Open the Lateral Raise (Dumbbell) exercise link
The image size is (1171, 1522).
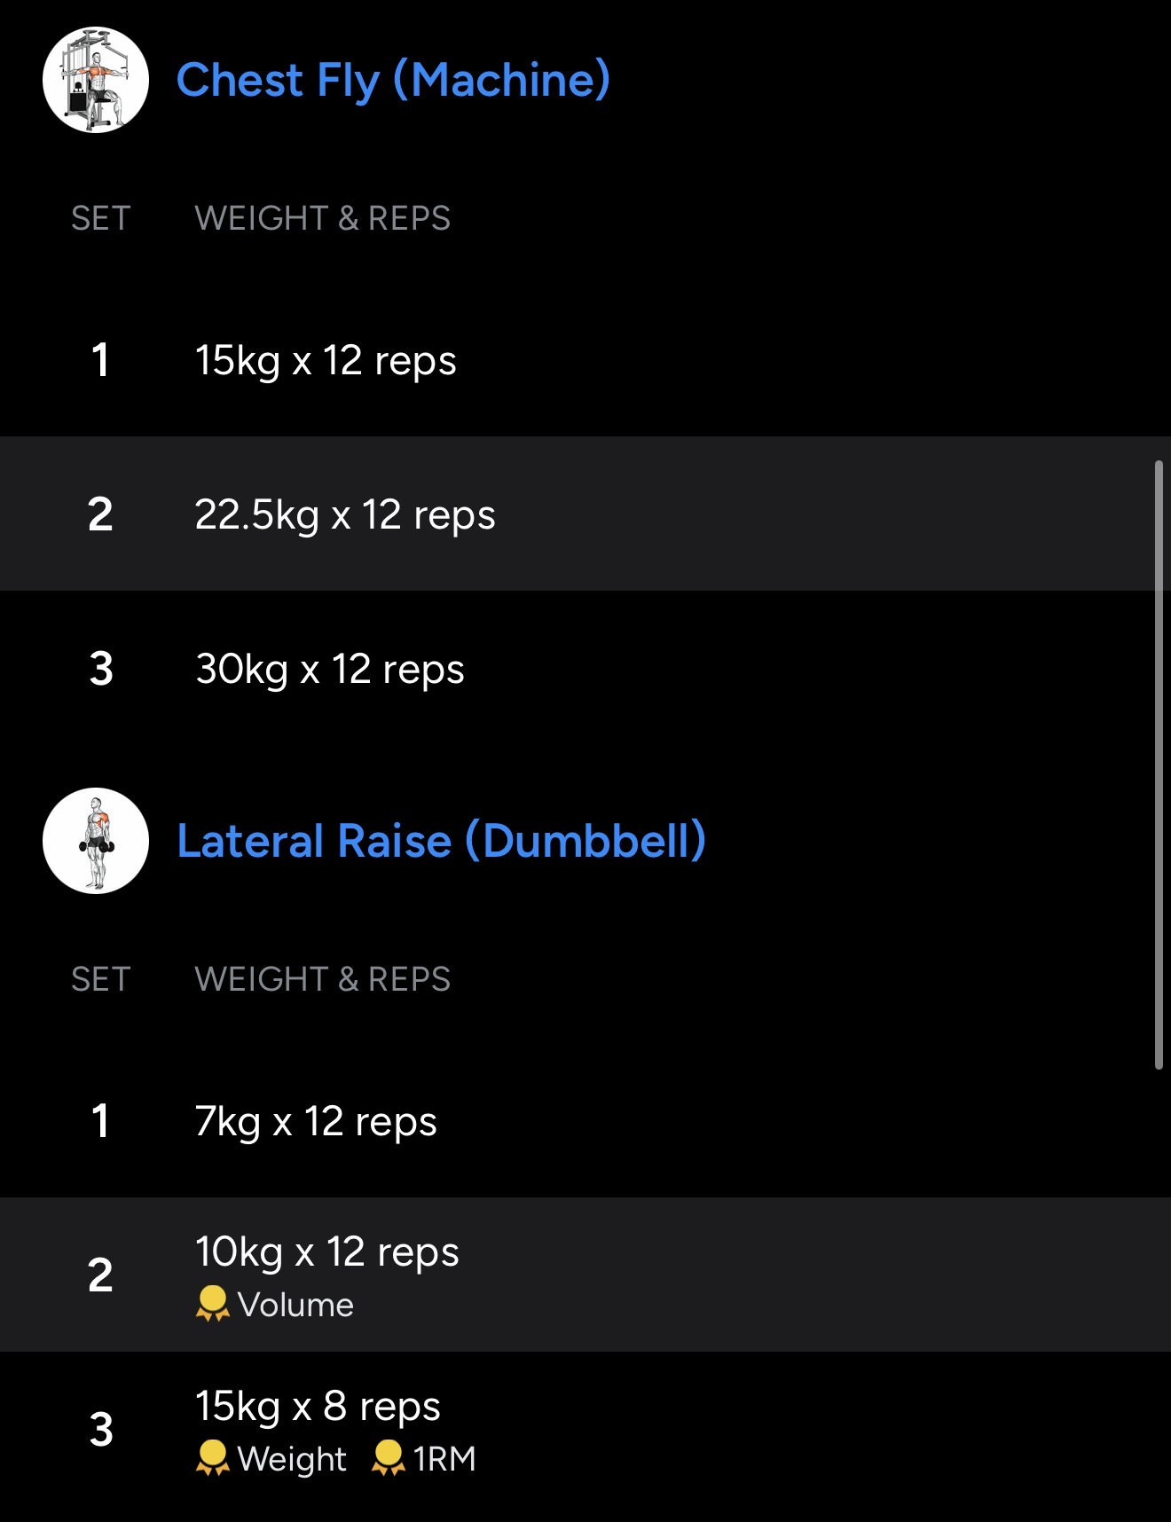pos(441,841)
